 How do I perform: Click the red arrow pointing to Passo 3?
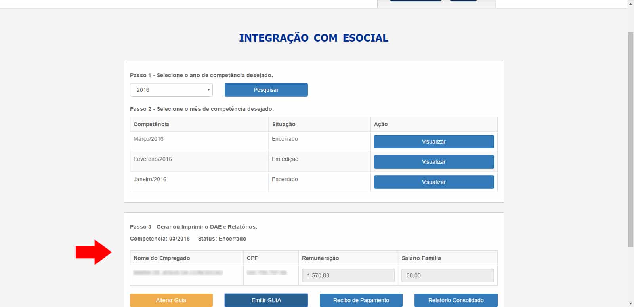pos(94,252)
